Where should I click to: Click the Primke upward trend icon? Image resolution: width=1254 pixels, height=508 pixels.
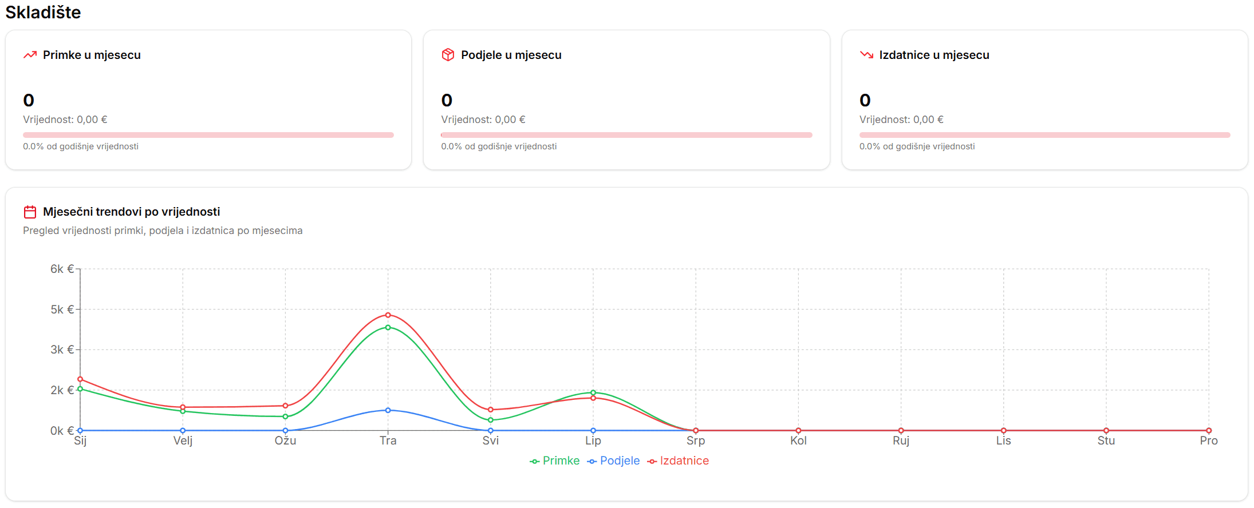[x=30, y=55]
